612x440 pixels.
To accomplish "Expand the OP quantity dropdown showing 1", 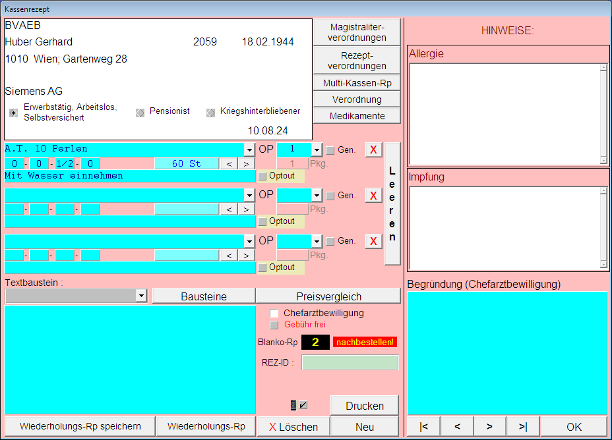I will point(316,150).
